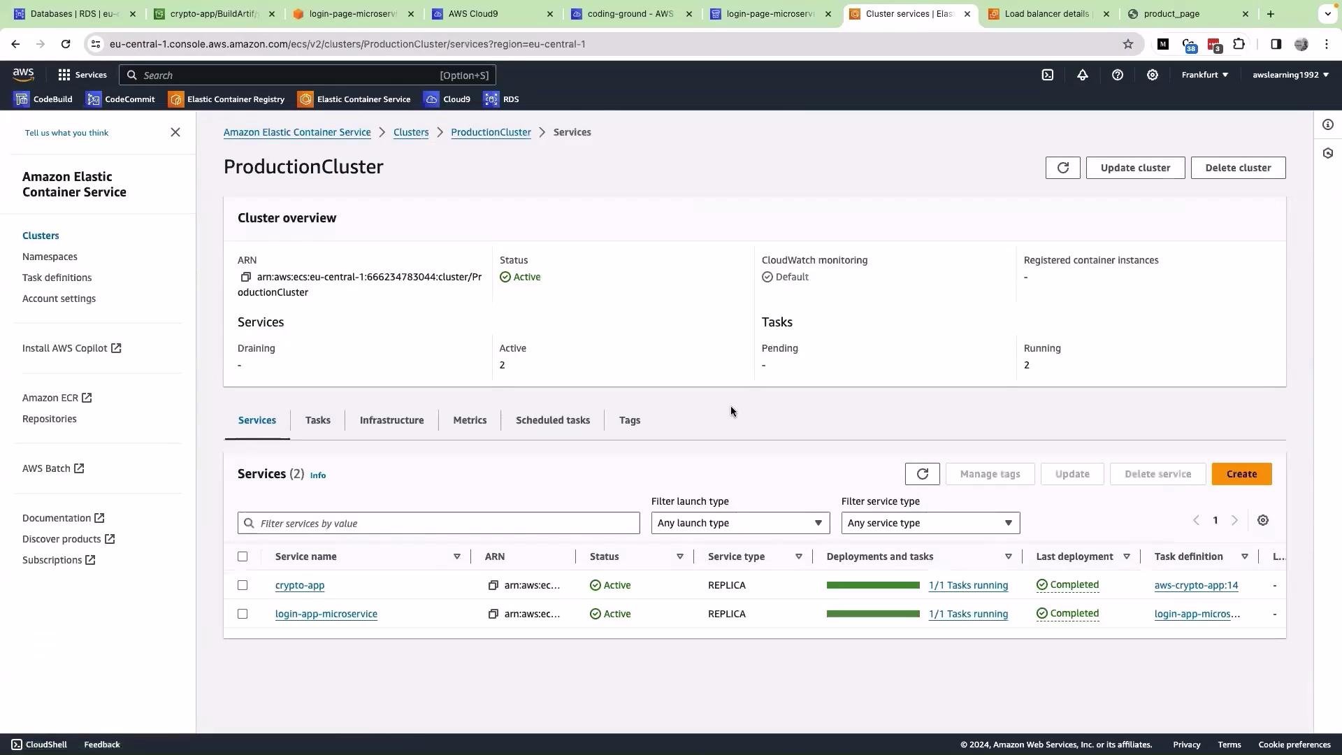The width and height of the screenshot is (1342, 755).
Task: Open table preferences gear icon
Action: (x=1262, y=521)
